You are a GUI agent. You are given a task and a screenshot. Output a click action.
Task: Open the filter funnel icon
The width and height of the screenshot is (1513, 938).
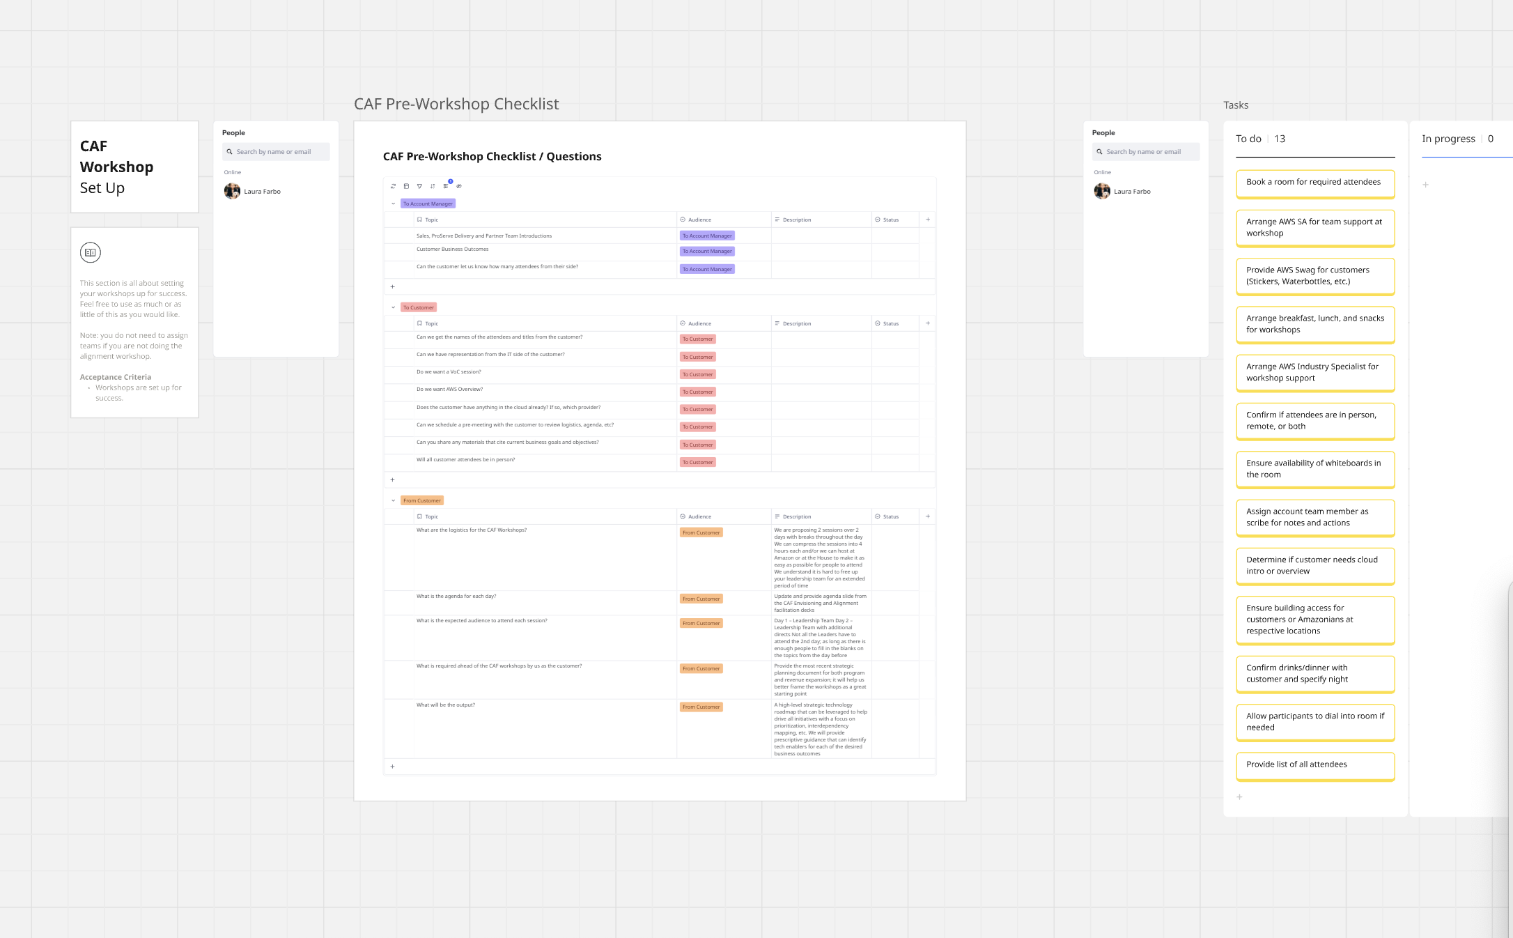pyautogui.click(x=419, y=186)
